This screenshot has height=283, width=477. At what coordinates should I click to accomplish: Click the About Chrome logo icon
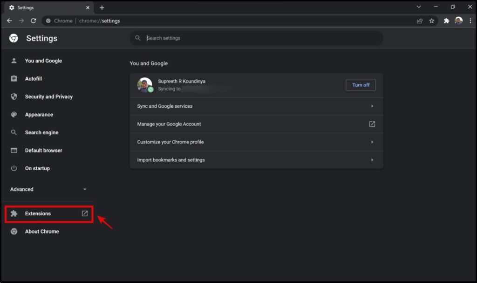[x=14, y=232]
